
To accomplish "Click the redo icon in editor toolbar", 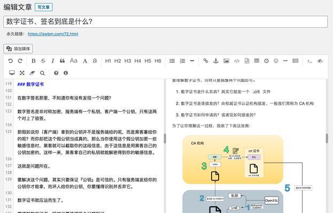I will click(20, 61).
